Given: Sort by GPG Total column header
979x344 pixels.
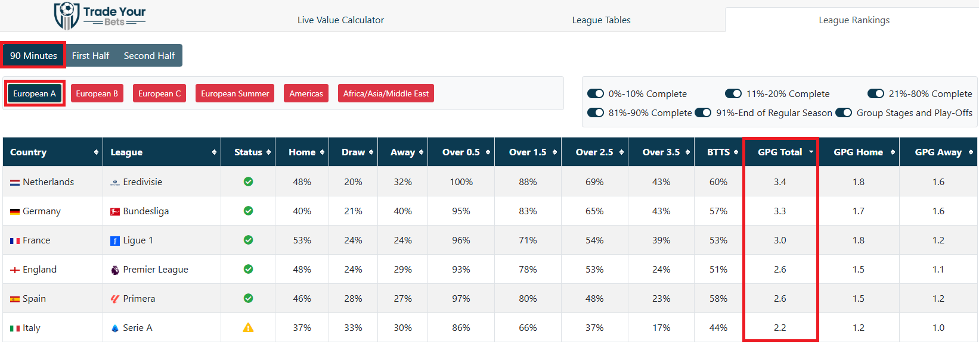Looking at the screenshot, I should [x=780, y=152].
